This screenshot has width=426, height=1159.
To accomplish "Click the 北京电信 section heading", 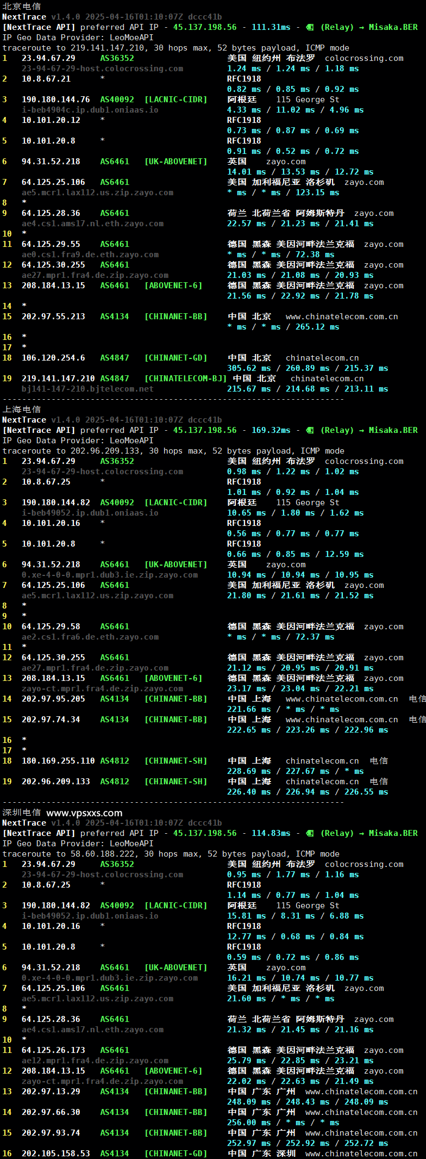I will [21, 6].
